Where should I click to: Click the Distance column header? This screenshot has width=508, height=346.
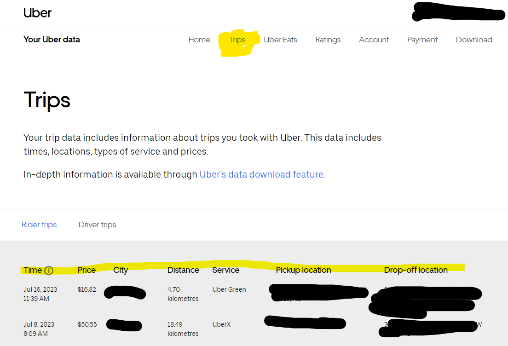click(183, 270)
